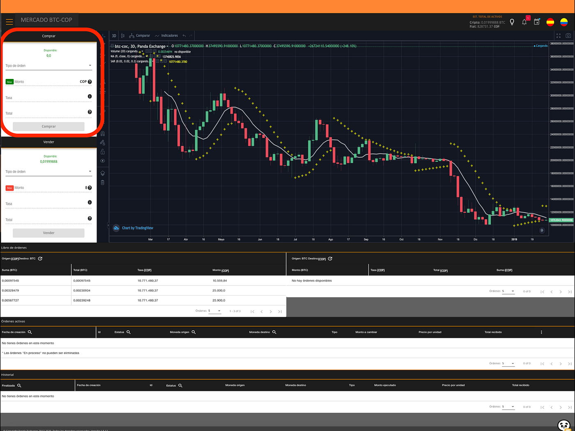The width and height of the screenshot is (575, 431).
Task: Click green Max button in Comprar
Action: click(x=9, y=82)
